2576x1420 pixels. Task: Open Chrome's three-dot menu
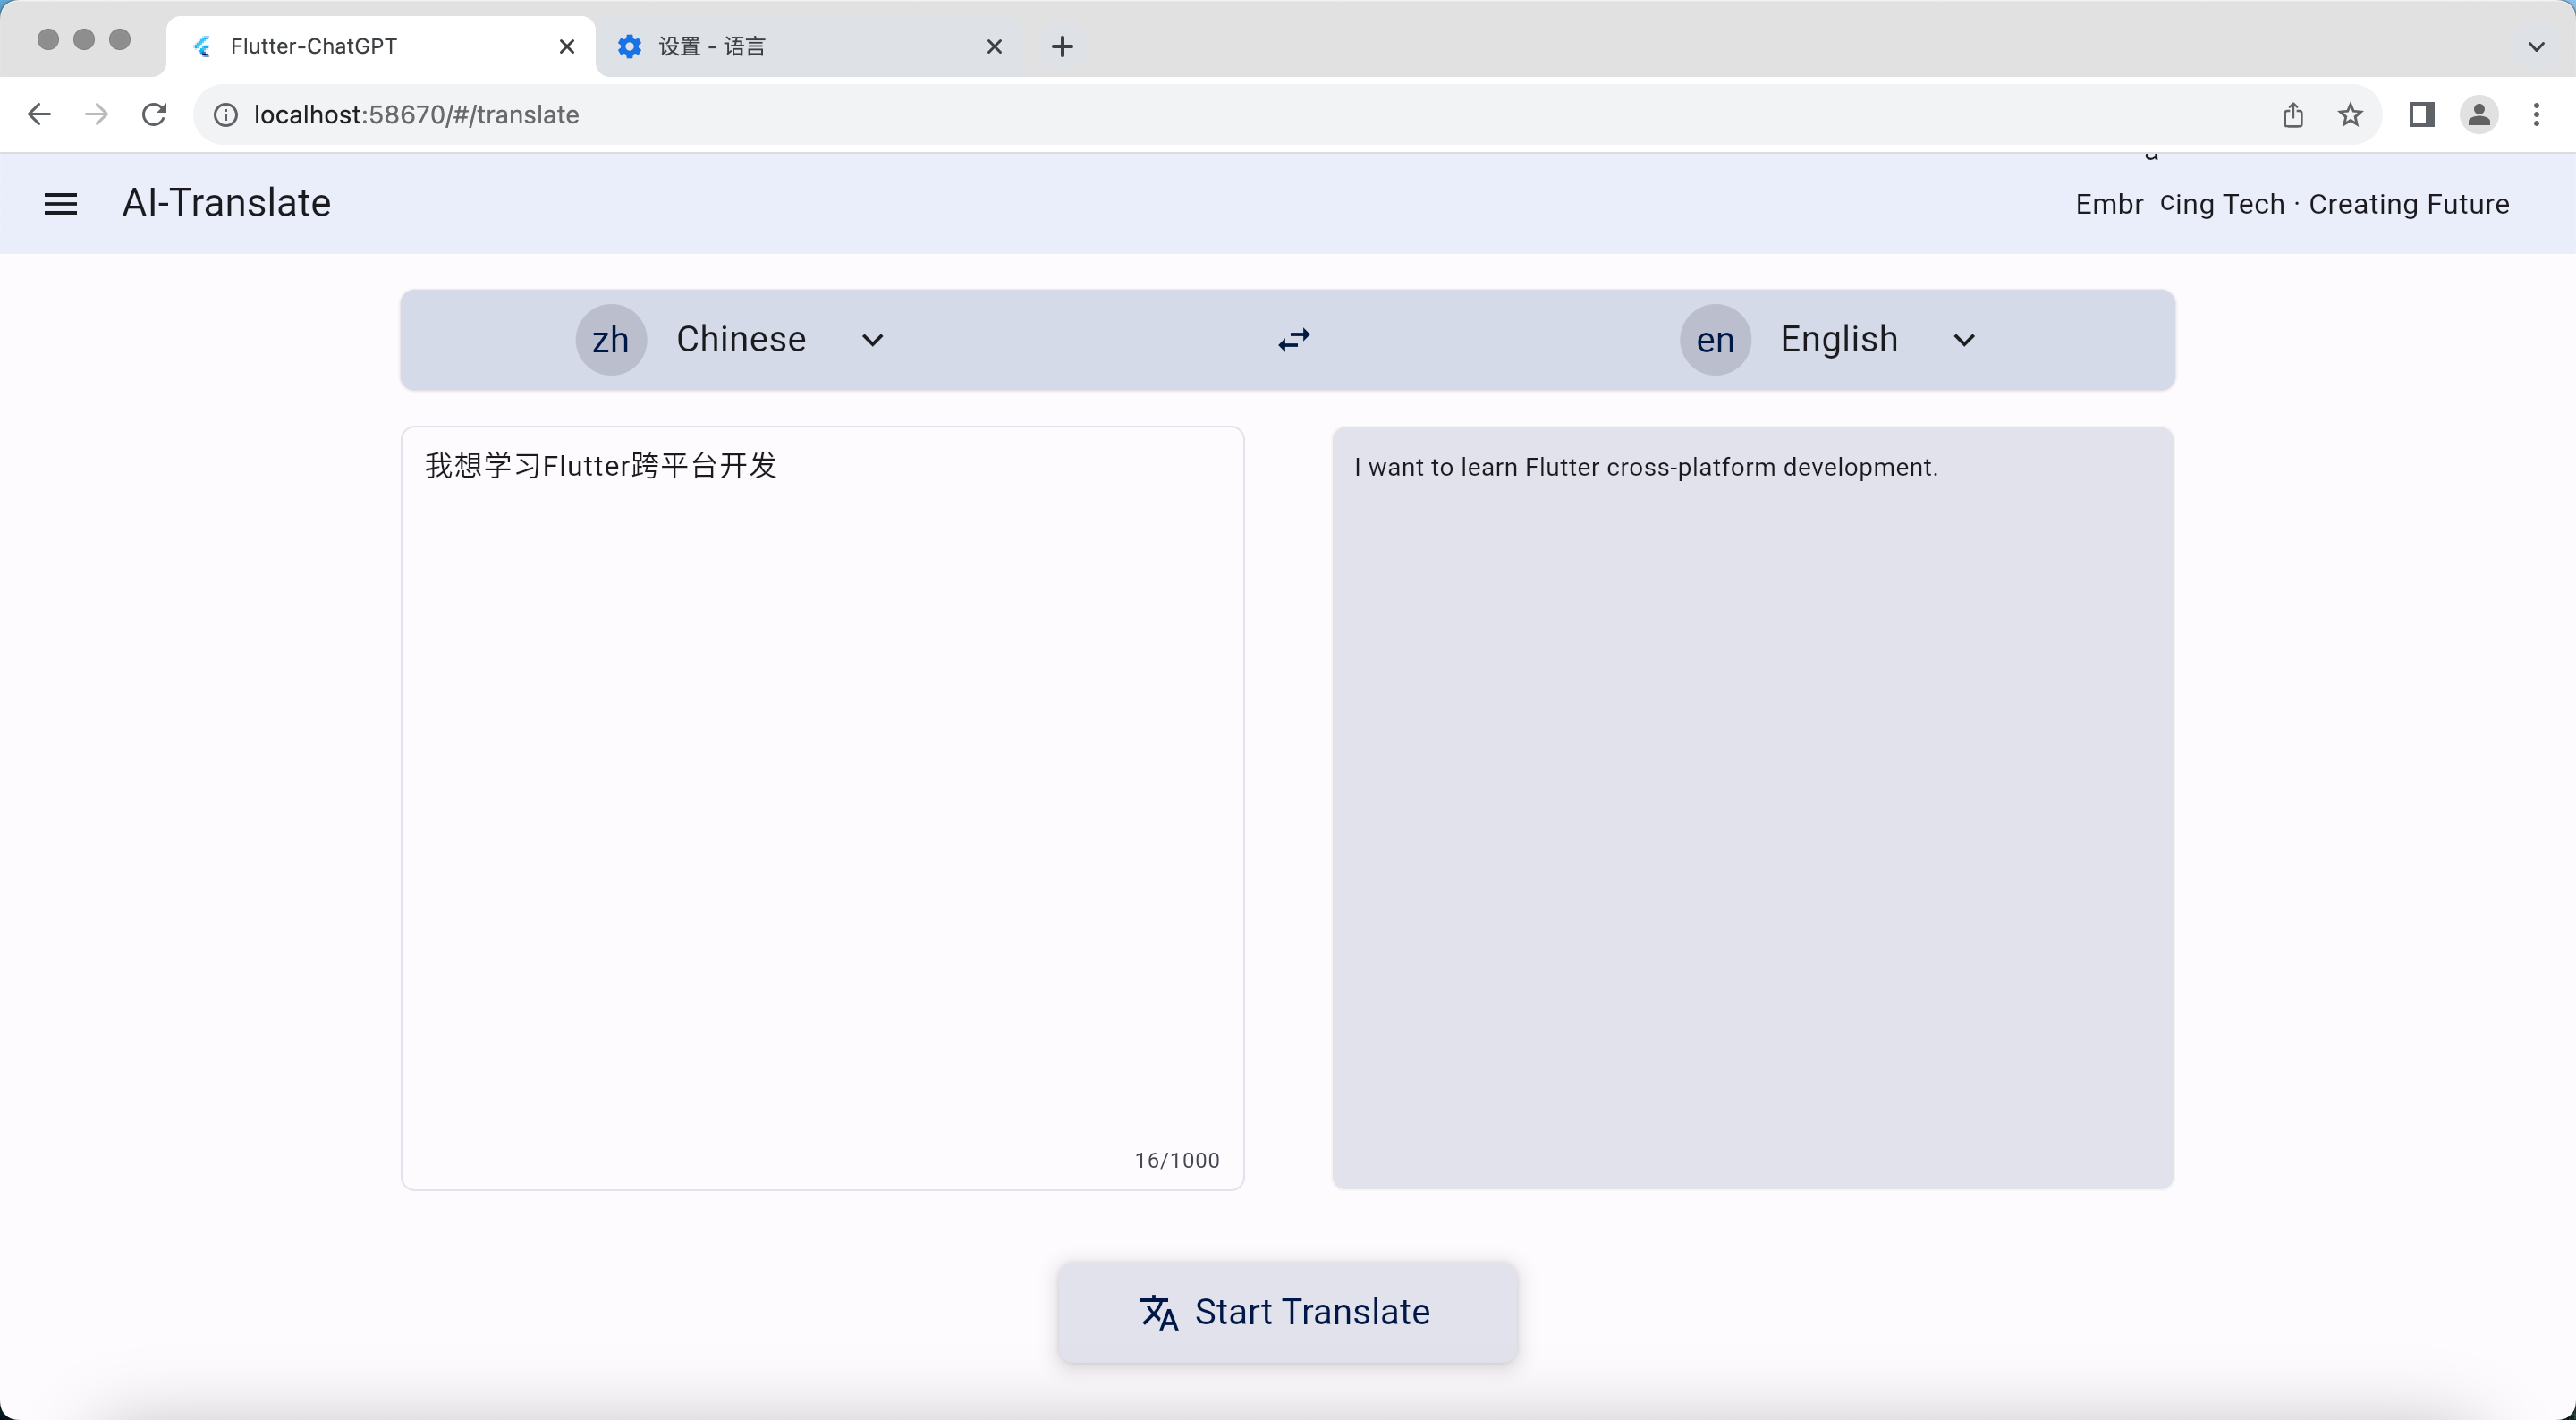(x=2536, y=115)
